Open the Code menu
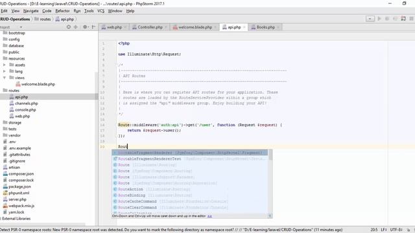 click(x=47, y=11)
